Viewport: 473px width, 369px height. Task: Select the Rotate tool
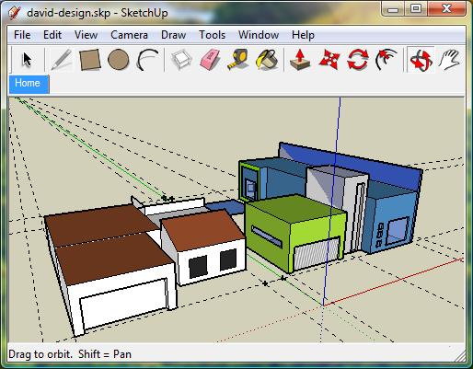click(358, 60)
